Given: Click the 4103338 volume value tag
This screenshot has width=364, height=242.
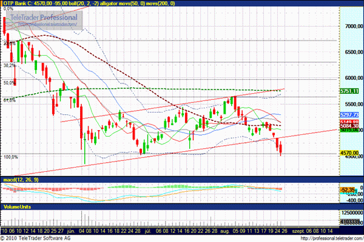Looking at the screenshot, I should [x=351, y=222].
